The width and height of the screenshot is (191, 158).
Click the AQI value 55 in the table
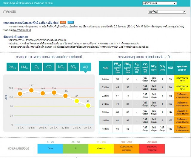click(x=170, y=79)
